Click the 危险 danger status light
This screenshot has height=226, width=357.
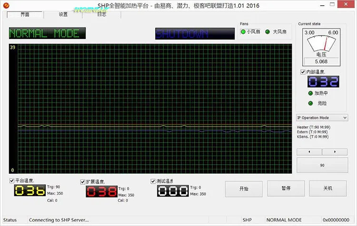310,103
